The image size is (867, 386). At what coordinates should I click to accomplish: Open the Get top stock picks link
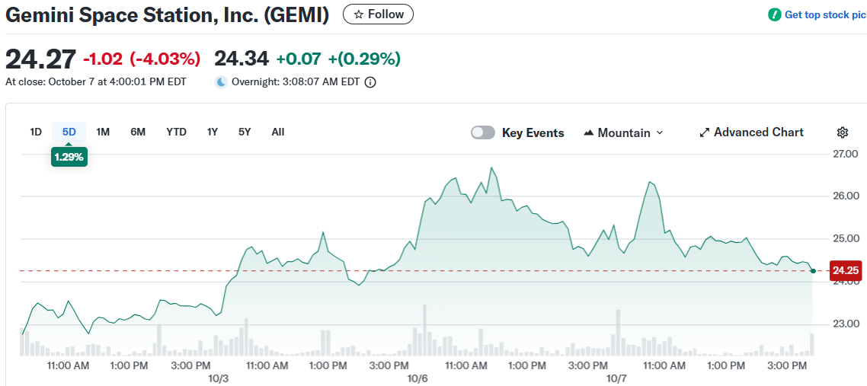824,14
